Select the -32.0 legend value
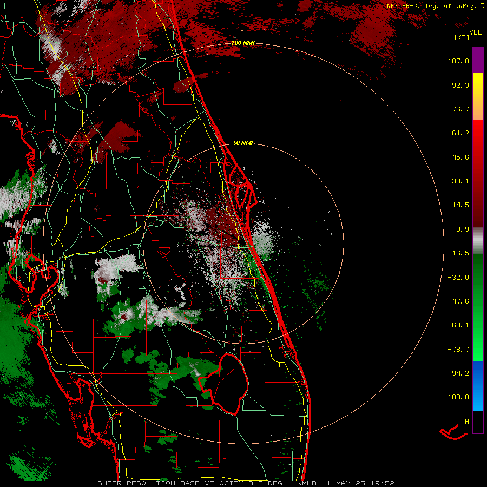The width and height of the screenshot is (487, 487). tap(458, 278)
